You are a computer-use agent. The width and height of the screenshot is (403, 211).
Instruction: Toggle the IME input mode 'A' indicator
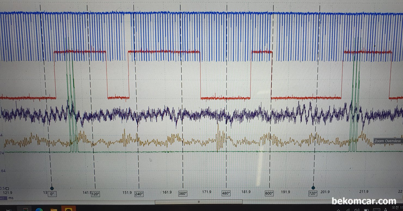point(386,210)
